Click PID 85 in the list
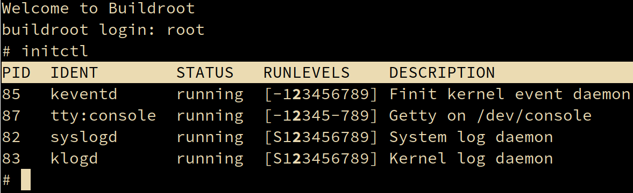Screen dimensions: 633x193 coord(11,94)
